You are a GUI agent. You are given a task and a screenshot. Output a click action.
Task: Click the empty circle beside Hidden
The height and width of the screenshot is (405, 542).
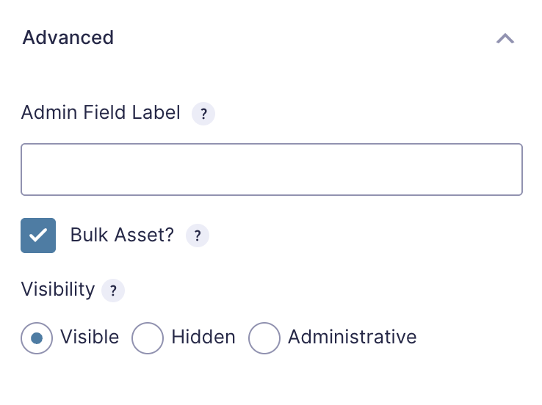[148, 338]
